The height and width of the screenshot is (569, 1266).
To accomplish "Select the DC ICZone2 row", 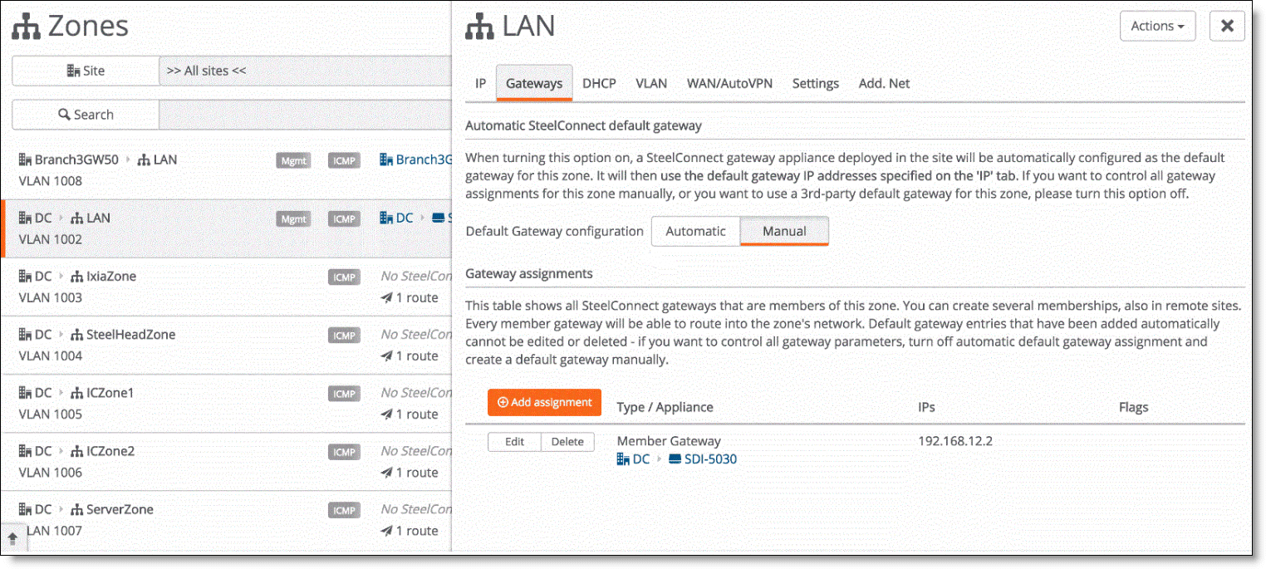I will [226, 461].
